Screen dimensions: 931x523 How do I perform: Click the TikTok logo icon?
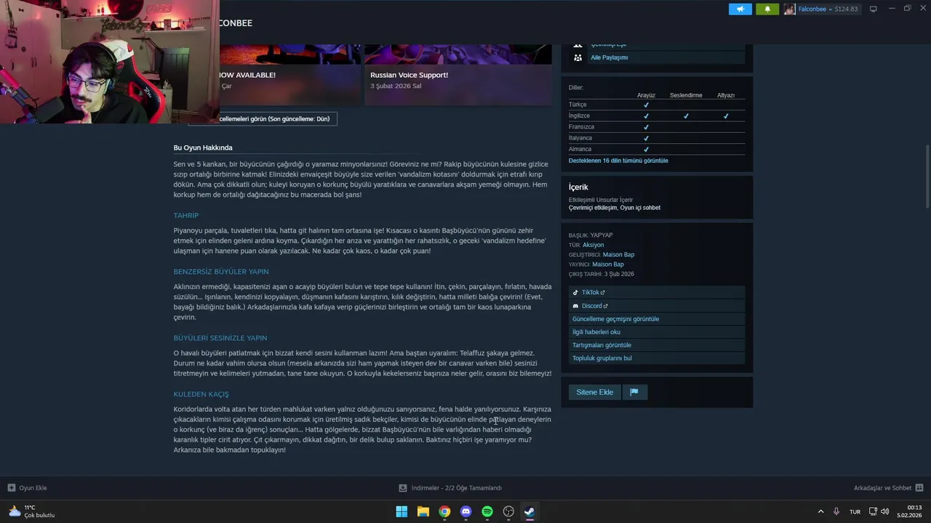click(575, 293)
